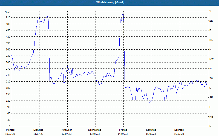
Task: Click the chart title 'Windrichtung [Grad]'
Action: 110,2
